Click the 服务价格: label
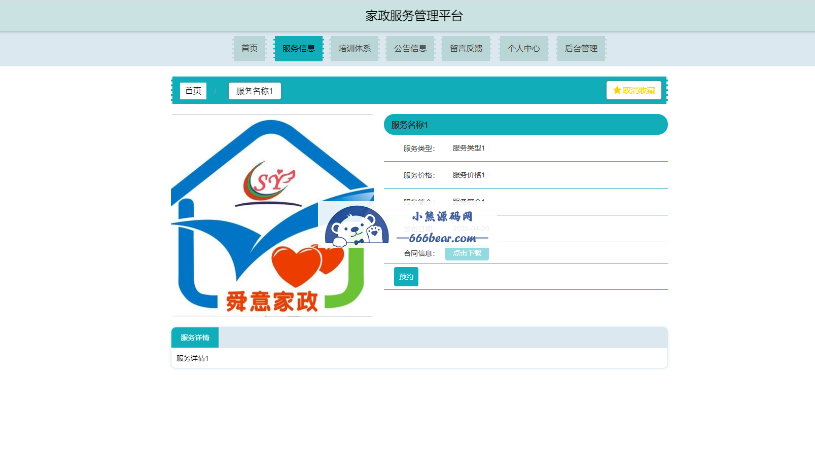Screen dimensions: 815x449 pyautogui.click(x=419, y=175)
